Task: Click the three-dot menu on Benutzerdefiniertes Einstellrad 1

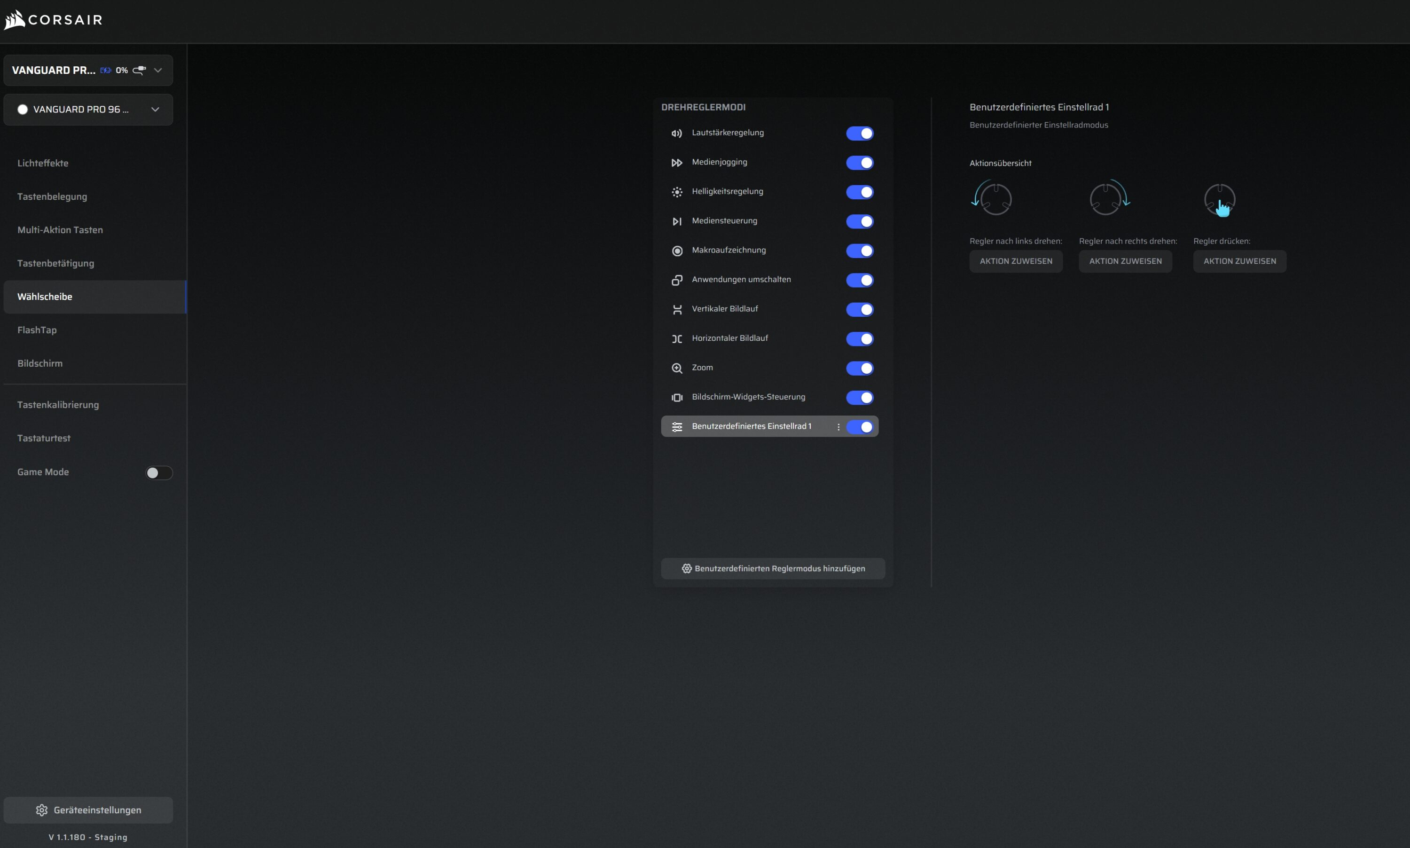Action: click(x=838, y=427)
